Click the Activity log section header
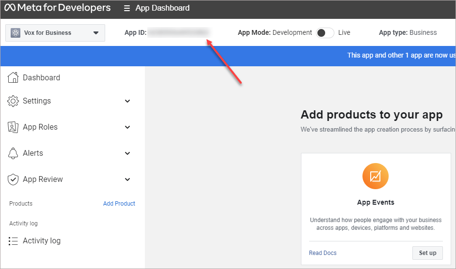This screenshot has height=269, width=456. [x=23, y=224]
